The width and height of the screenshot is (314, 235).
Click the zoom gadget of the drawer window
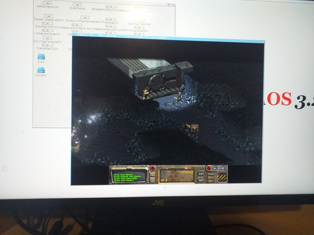click(169, 4)
